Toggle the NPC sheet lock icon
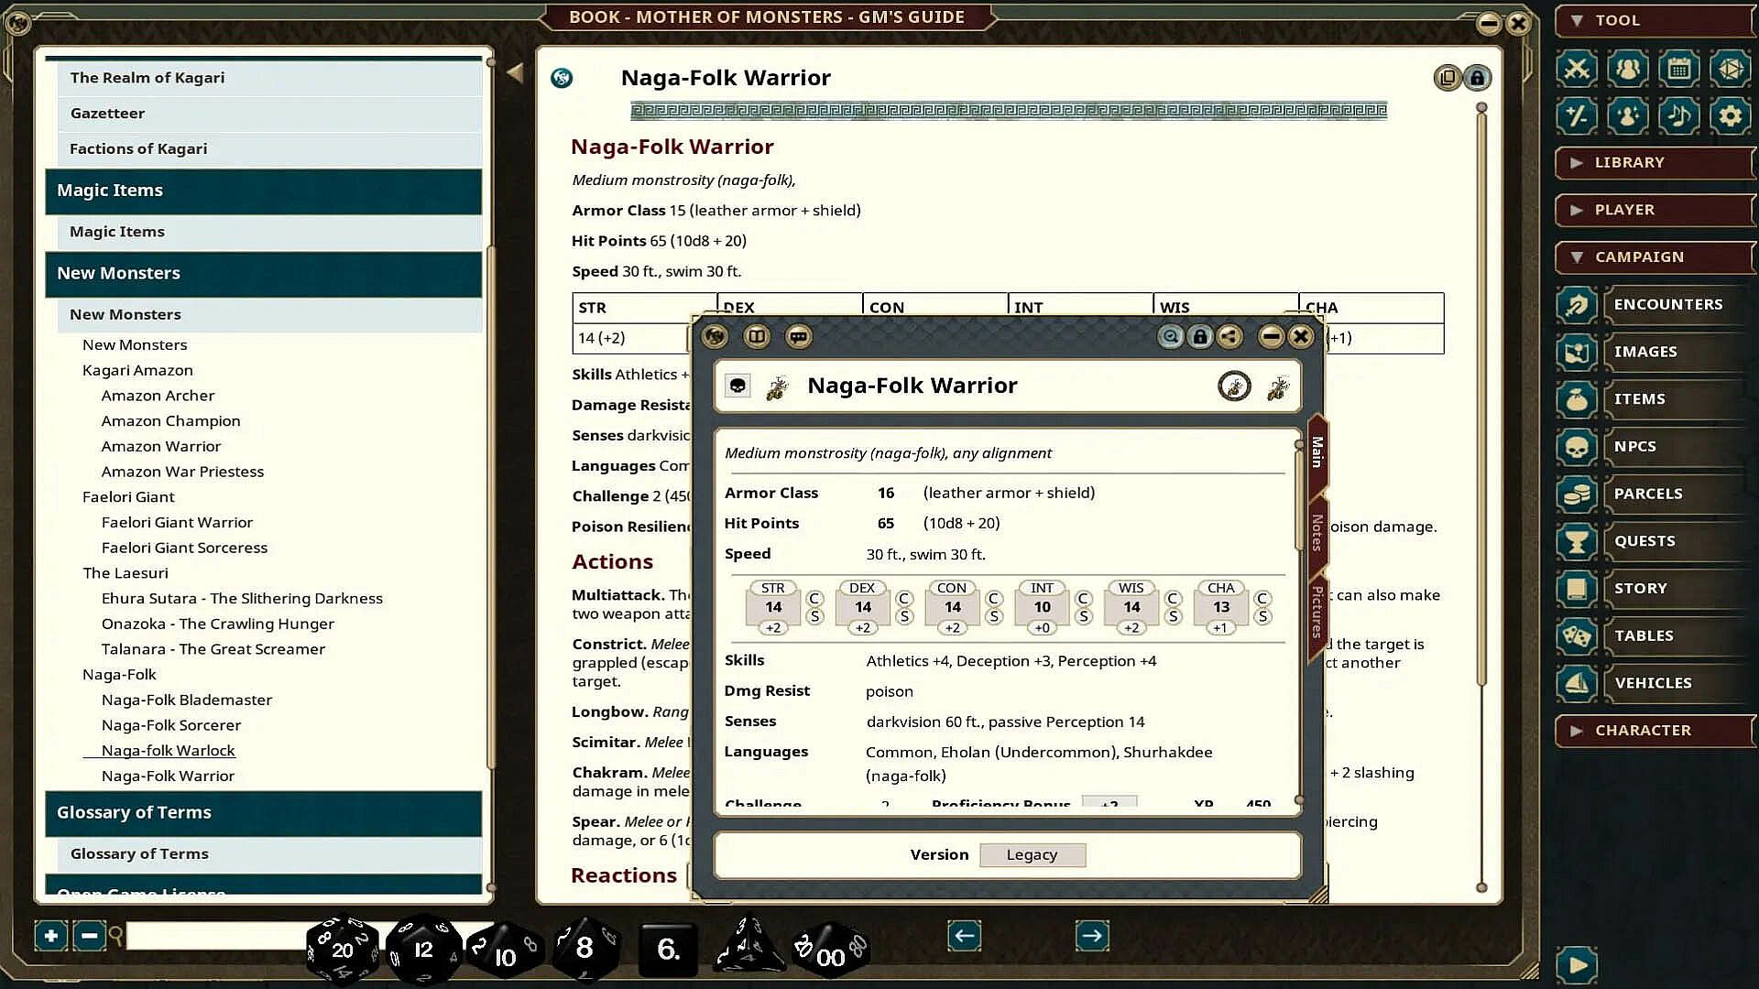Screen dimensions: 1759x989 pyautogui.click(x=1200, y=337)
